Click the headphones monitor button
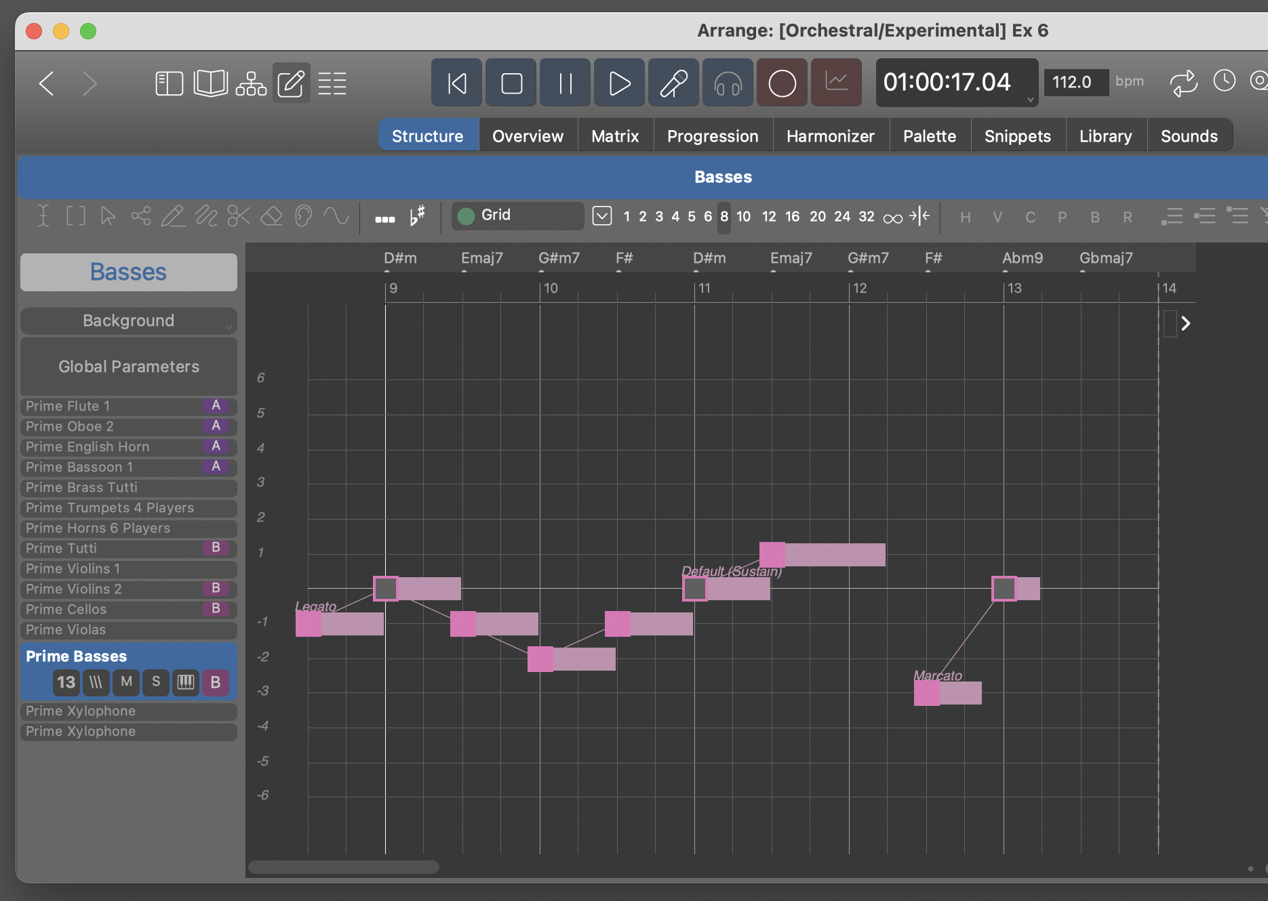1268x901 pixels. (728, 83)
